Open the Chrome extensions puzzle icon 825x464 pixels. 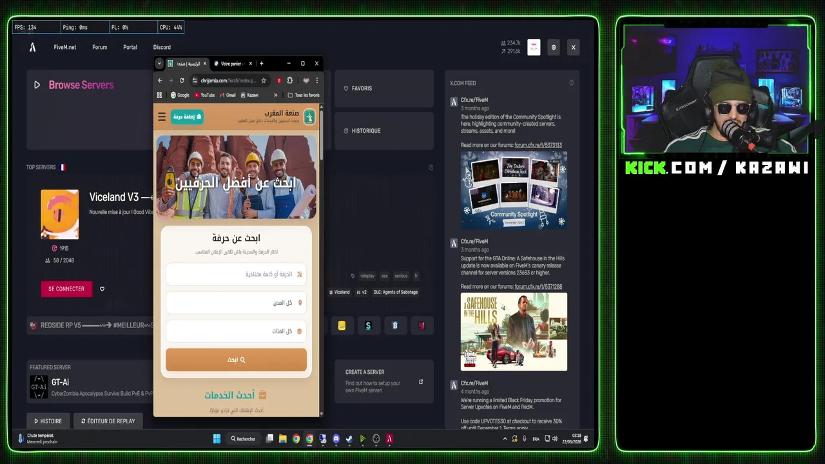click(289, 81)
